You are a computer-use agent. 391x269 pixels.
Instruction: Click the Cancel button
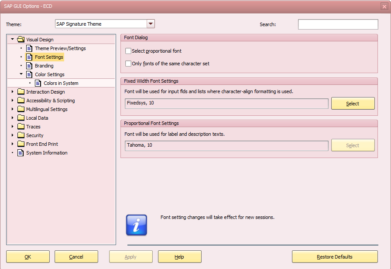click(76, 256)
